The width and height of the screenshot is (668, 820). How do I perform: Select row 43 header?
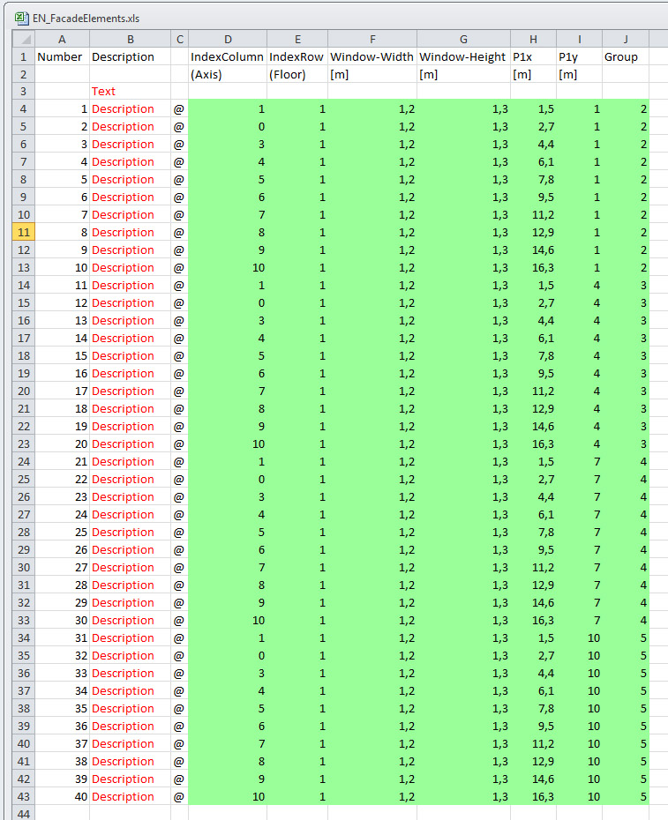point(24,796)
